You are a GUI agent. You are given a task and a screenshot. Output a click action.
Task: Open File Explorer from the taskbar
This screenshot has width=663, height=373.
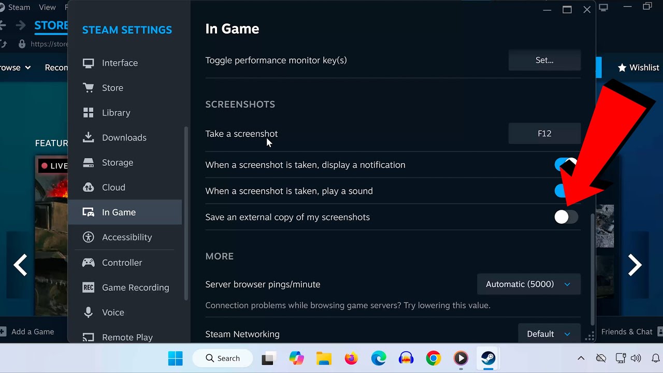coord(324,358)
